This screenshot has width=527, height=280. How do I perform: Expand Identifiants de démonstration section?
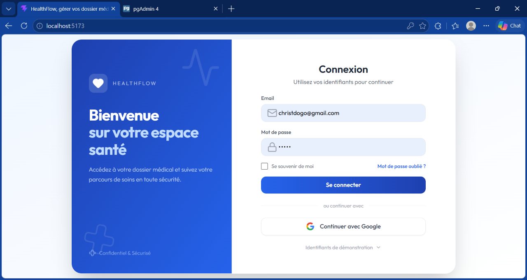pos(343,247)
